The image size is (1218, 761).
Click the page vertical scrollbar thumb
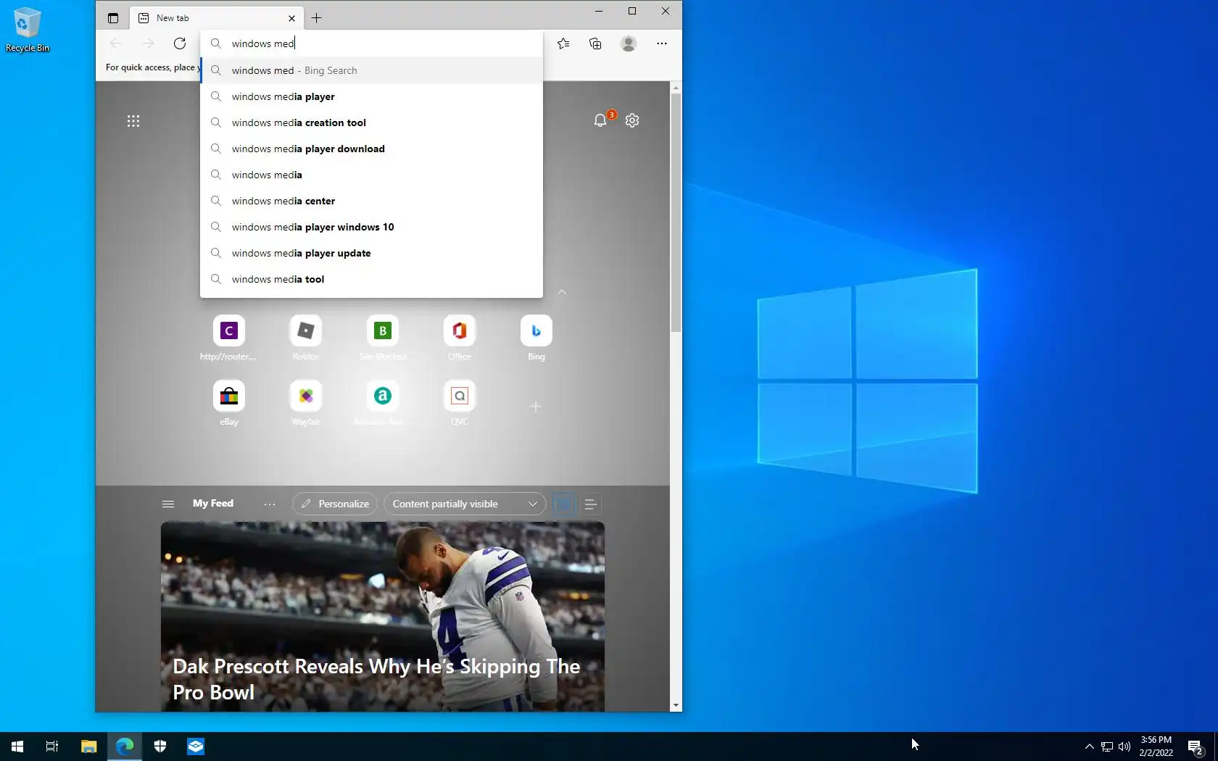676,212
